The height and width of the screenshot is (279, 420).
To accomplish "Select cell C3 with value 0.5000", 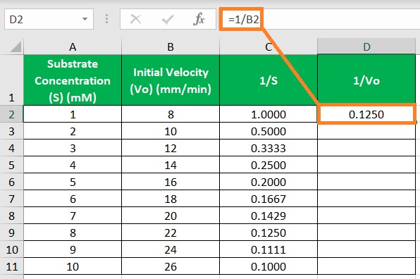I will [268, 131].
